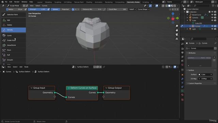The height and width of the screenshot is (123, 218).
Task: Switch to the Shading workspace tab
Action: pyautogui.click(x=89, y=2)
